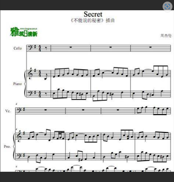Viewport: 174px width, 182px height.
Task: Click the Piano bass clef in first system
Action: click(29, 93)
